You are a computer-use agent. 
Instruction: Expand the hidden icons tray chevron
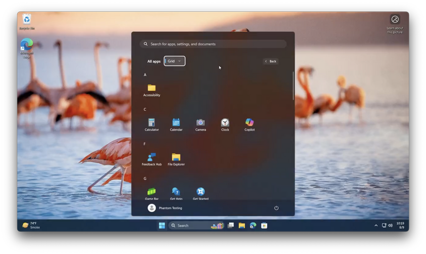[376, 225]
